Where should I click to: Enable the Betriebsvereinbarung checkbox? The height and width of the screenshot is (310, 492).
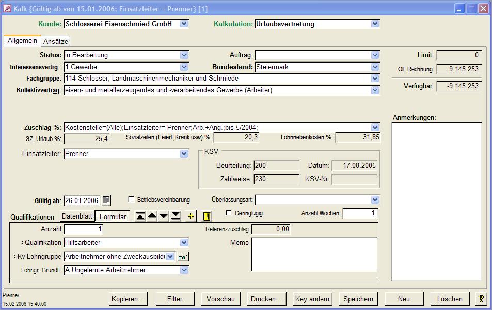(131, 199)
